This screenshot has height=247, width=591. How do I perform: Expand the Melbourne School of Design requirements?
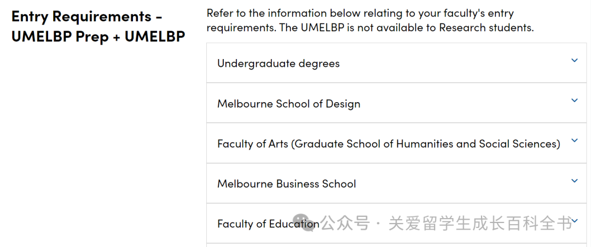point(397,103)
